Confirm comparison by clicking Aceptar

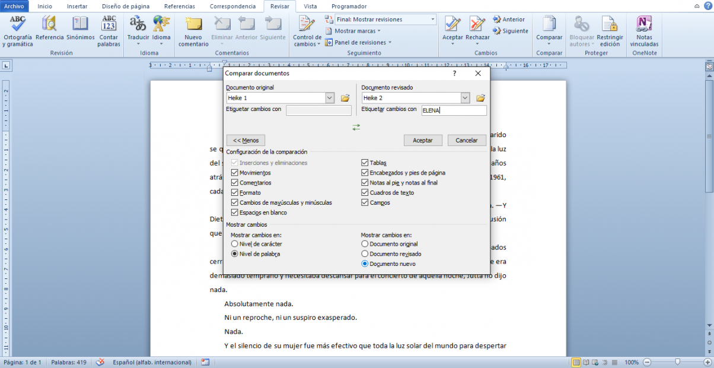pyautogui.click(x=423, y=140)
